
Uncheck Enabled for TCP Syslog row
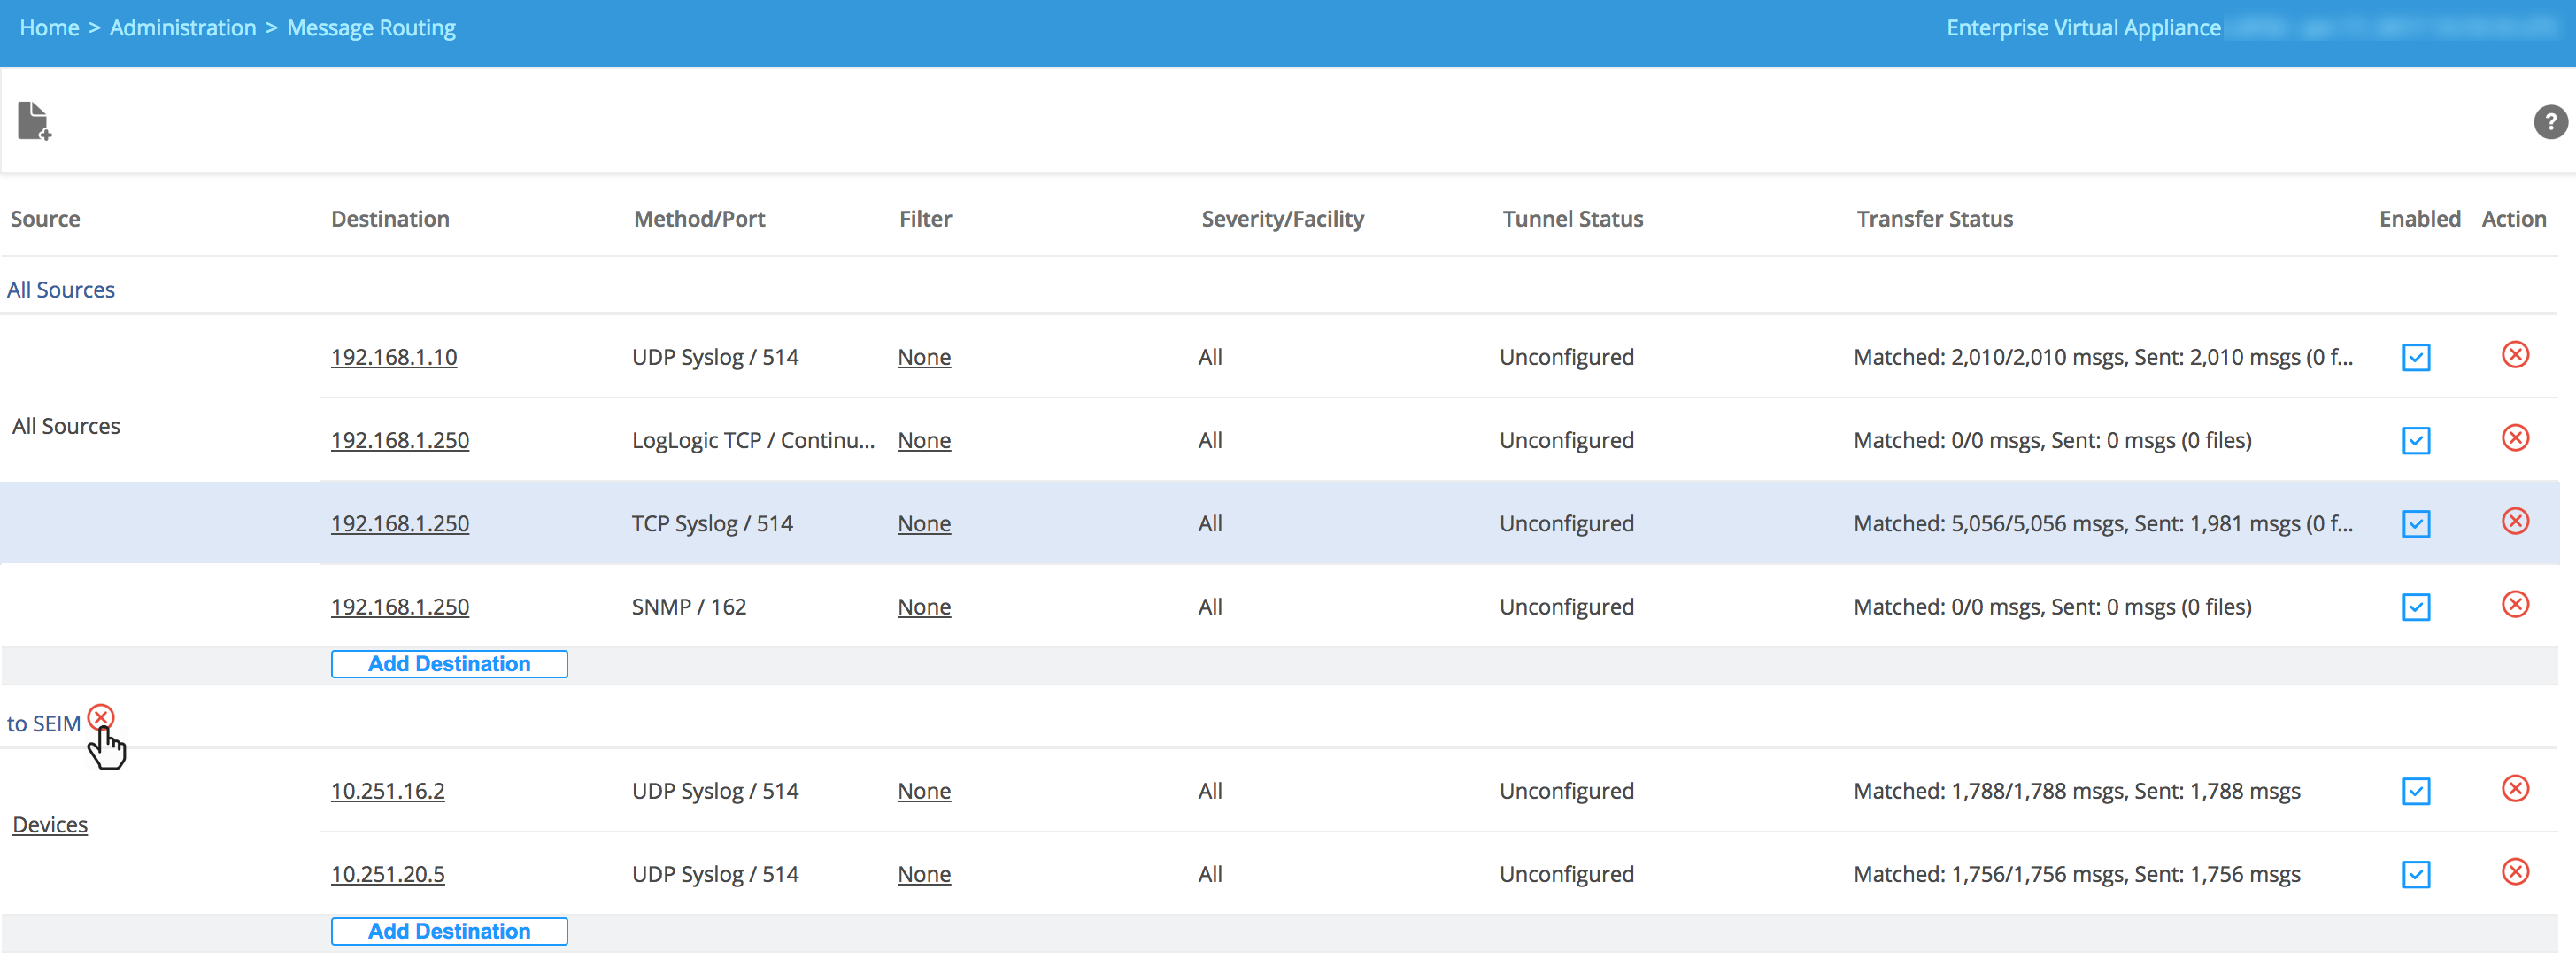point(2415,524)
